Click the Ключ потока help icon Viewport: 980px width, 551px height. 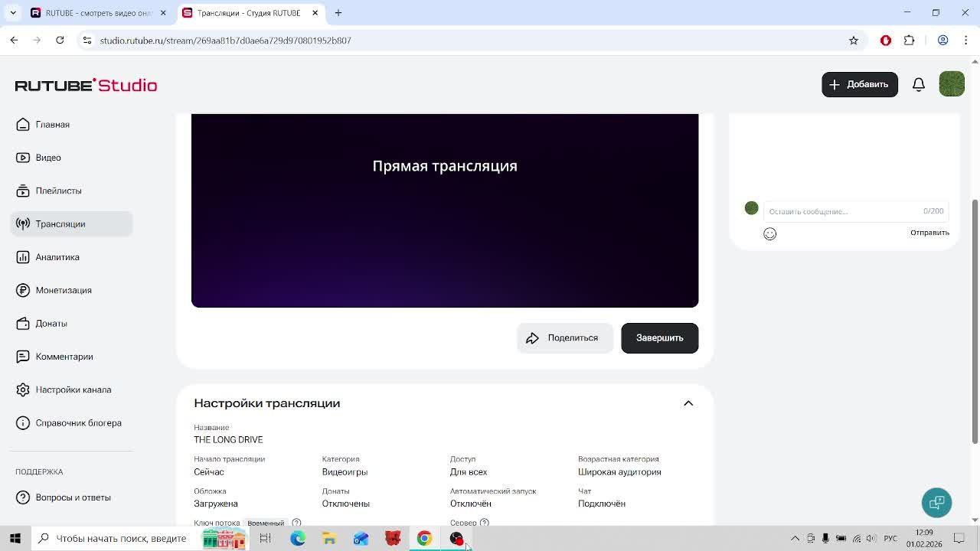[x=296, y=523]
